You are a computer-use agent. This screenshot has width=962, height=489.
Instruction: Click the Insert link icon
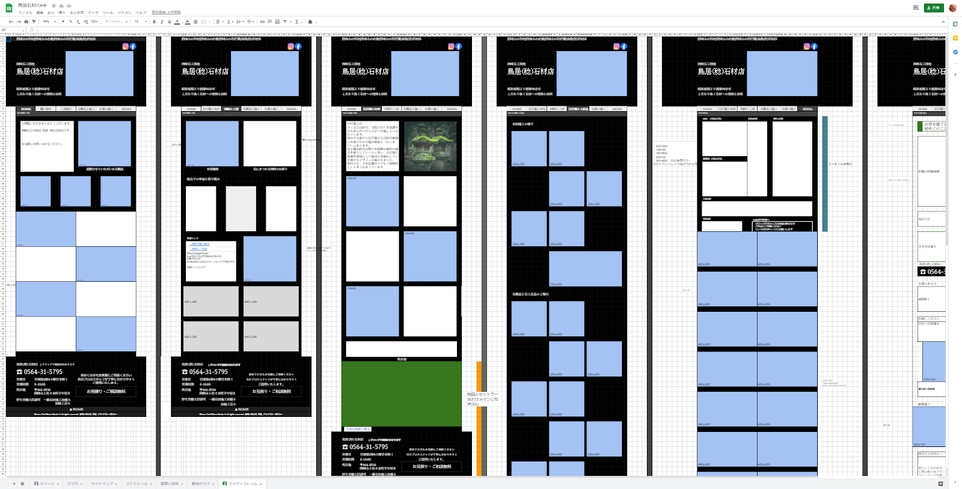pos(262,22)
